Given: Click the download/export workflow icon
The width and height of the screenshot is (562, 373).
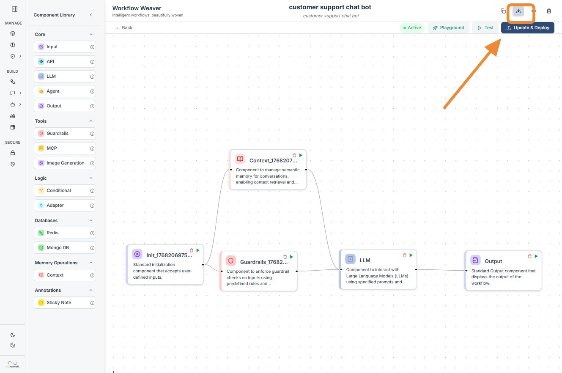Looking at the screenshot, I should [518, 11].
